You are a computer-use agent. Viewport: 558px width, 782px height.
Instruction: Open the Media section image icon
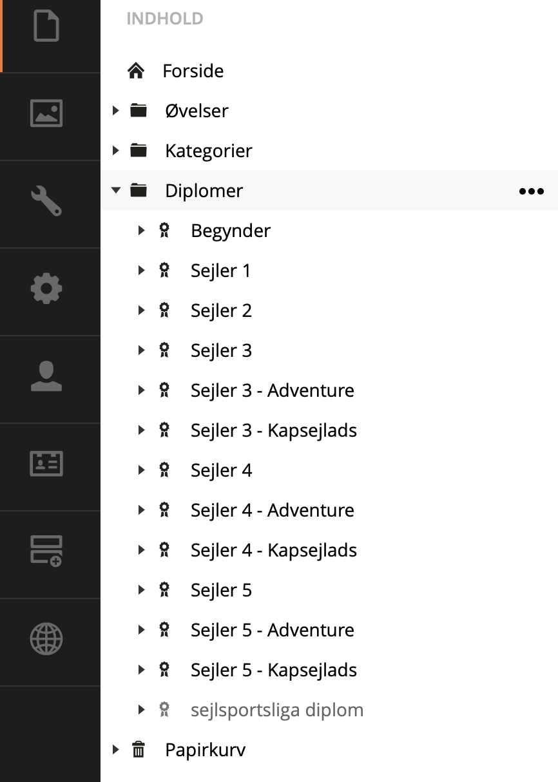point(46,113)
